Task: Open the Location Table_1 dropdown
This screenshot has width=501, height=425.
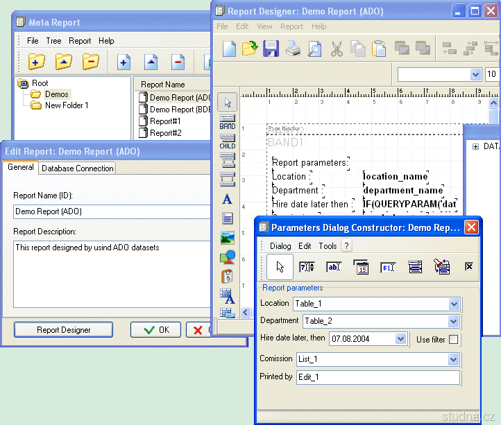Action: tap(454, 304)
